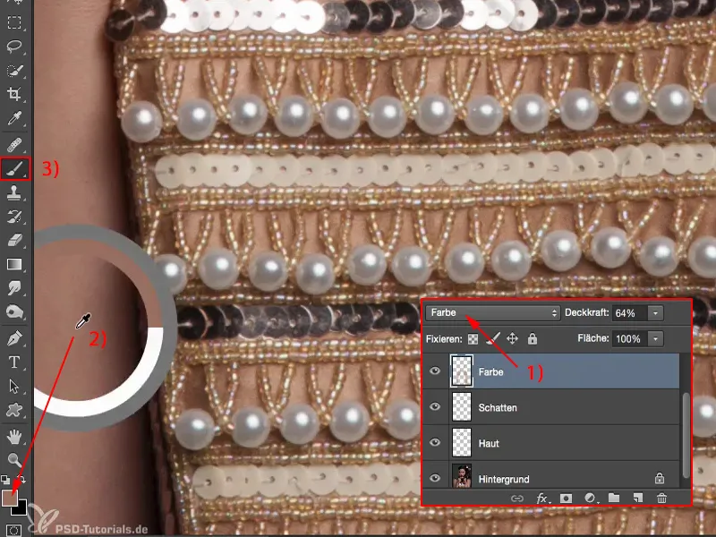Select the Sponge tool

click(x=14, y=312)
